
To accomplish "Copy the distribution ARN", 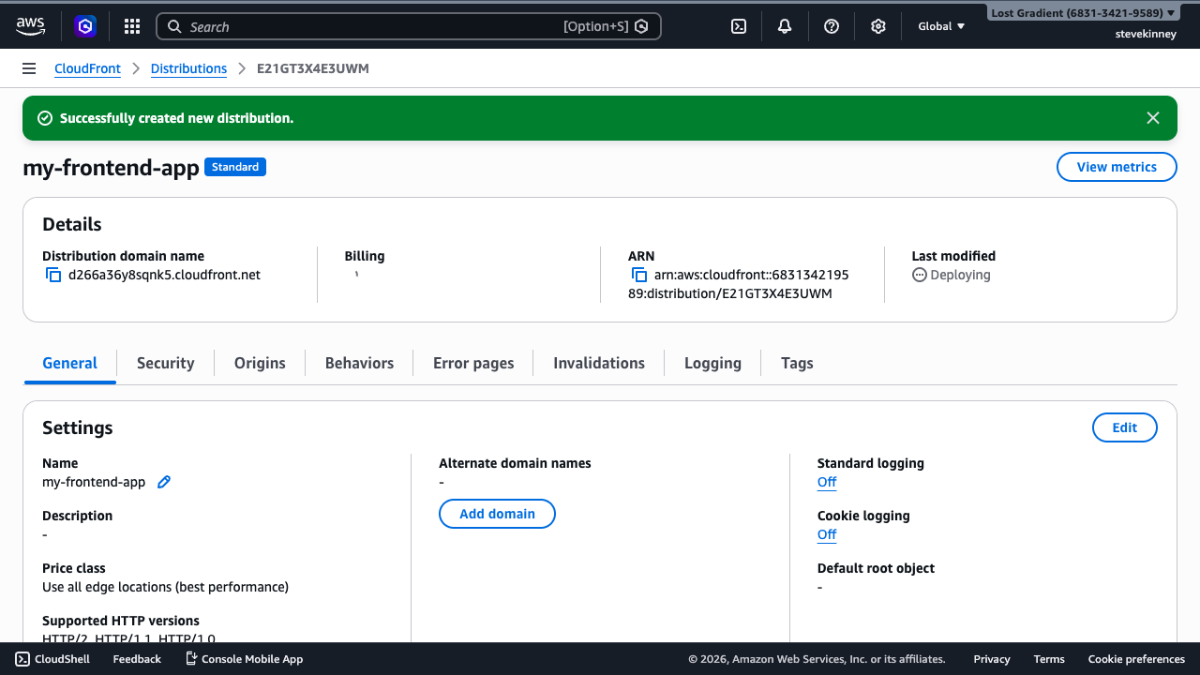I will pos(639,275).
